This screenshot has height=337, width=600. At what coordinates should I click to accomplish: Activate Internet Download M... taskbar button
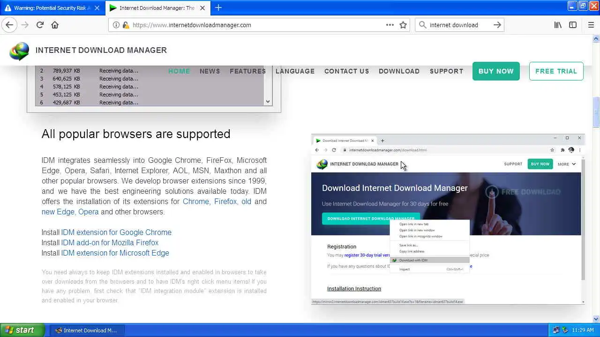pyautogui.click(x=87, y=330)
